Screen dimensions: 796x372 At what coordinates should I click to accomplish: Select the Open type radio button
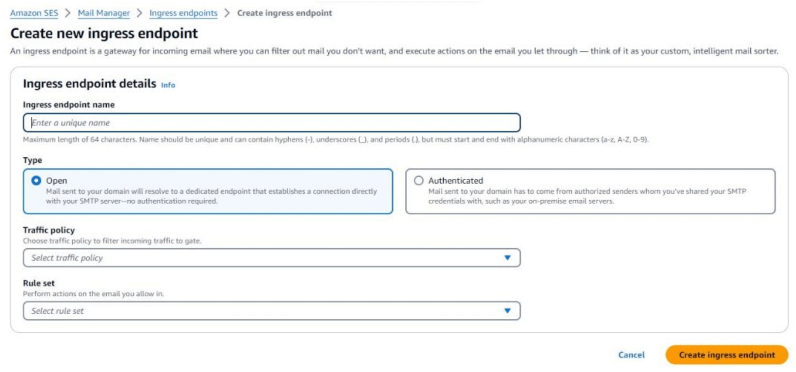coord(36,180)
